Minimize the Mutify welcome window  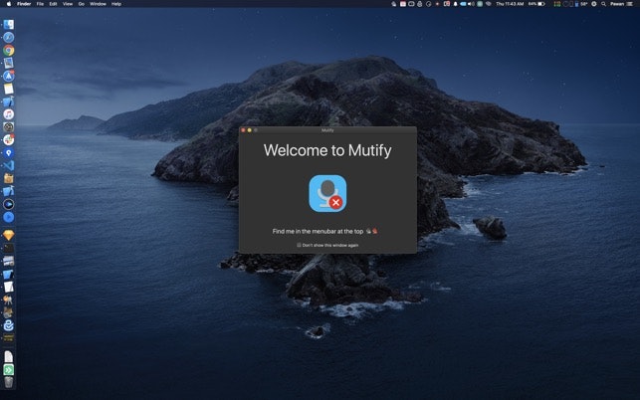pos(250,130)
